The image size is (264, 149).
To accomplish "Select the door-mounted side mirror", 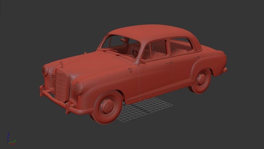I will point(143,61).
